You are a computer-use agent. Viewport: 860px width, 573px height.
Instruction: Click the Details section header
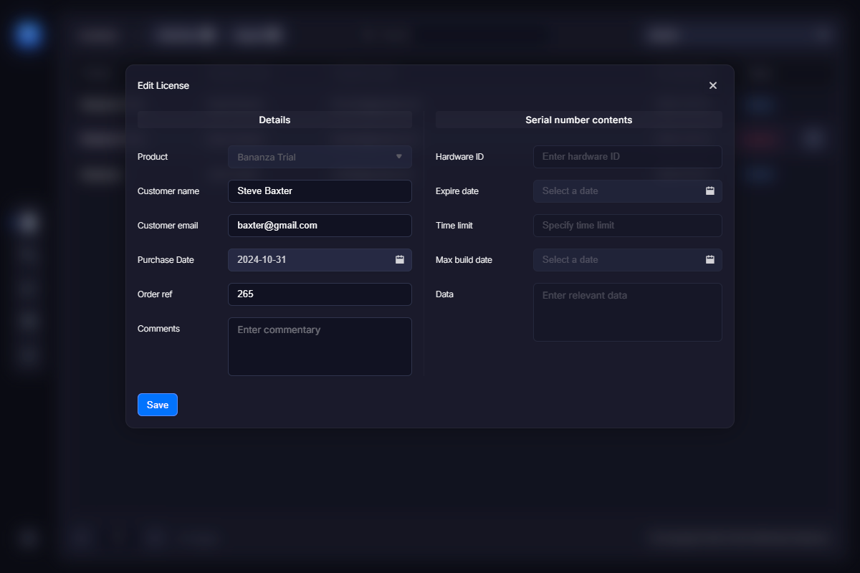point(274,120)
